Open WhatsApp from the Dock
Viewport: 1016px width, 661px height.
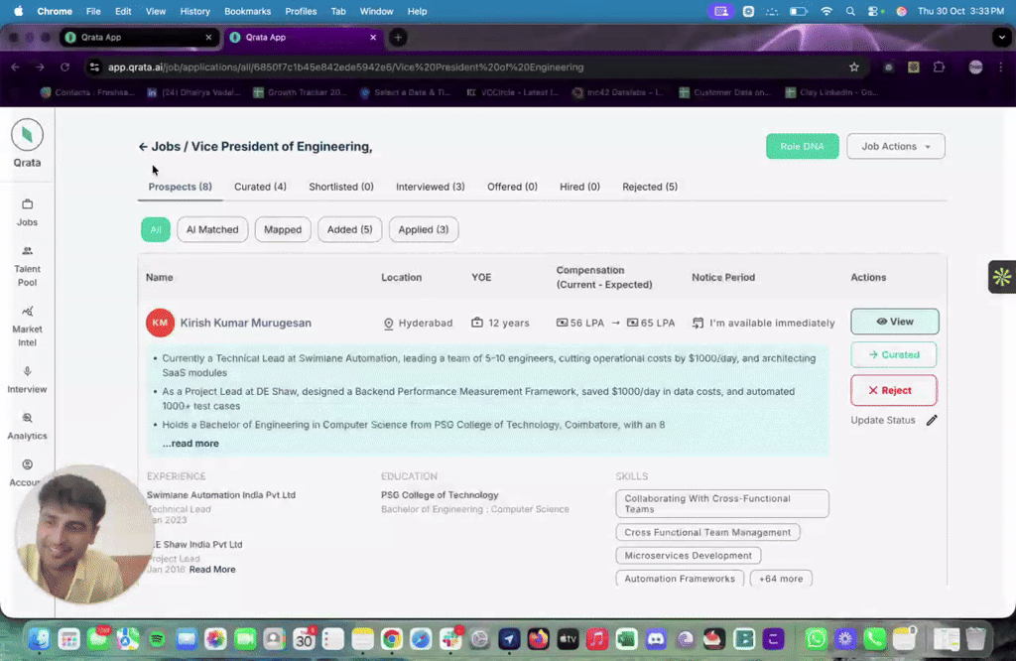(816, 639)
